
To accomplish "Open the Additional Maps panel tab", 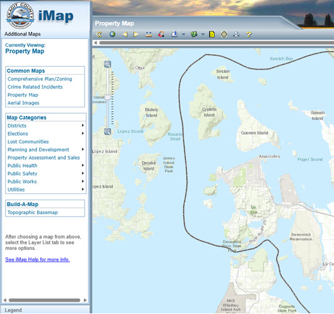I will [x=23, y=34].
